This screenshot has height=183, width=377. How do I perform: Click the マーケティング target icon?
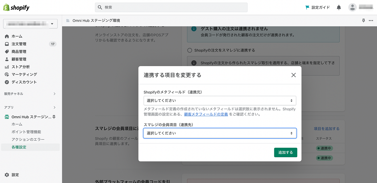7,75
